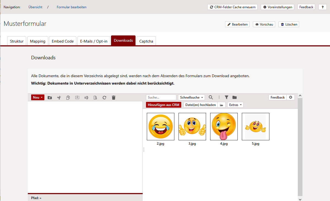Viewport: 330px width, 201px height.
Task: Click the magnifier search icon
Action: [211, 97]
